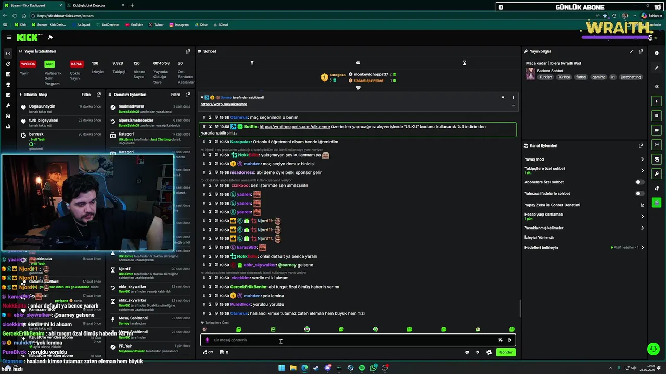The image size is (666, 374).
Task: Click the trash icon in chat toolbar
Action: click(x=252, y=63)
